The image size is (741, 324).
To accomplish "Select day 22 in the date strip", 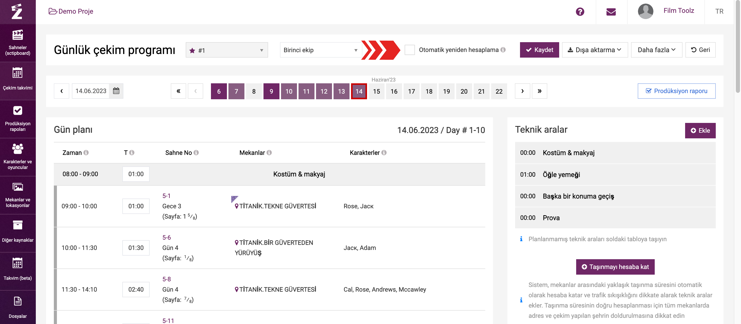I will 499,91.
